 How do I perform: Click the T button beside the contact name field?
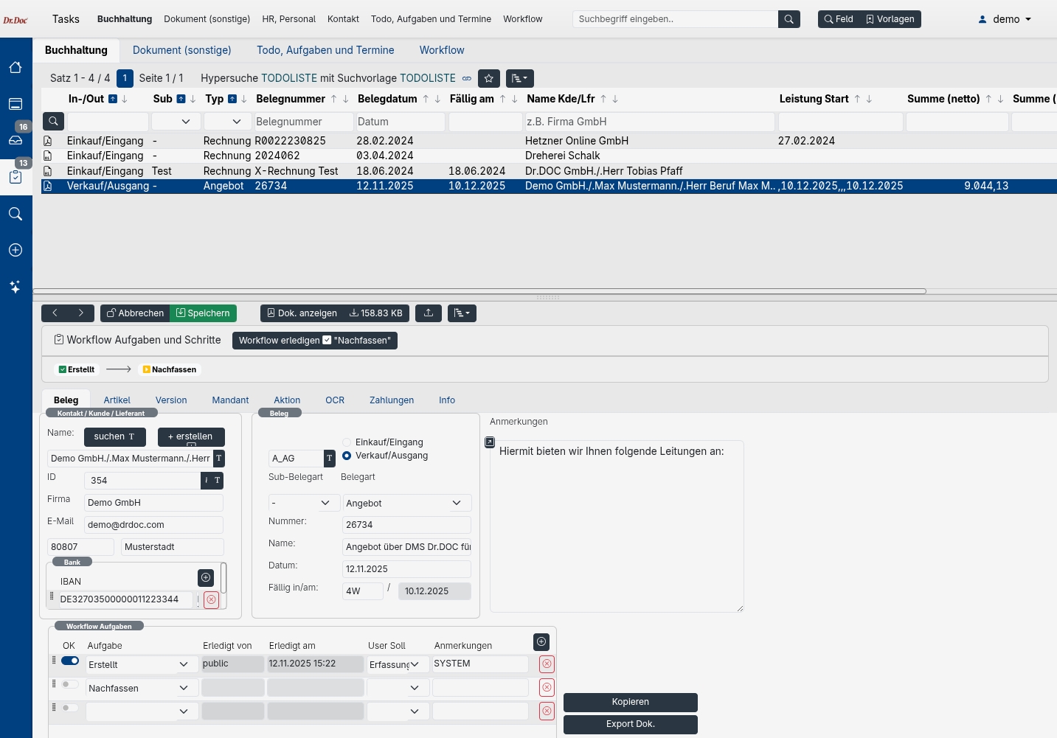pos(219,459)
